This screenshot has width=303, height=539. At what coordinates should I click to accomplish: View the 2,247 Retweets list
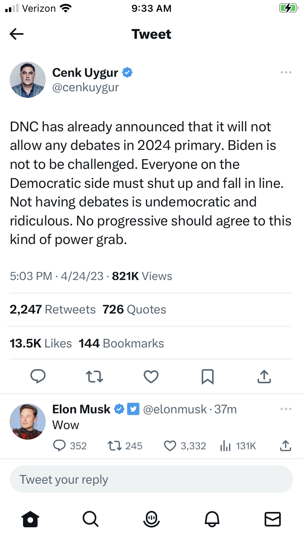[x=53, y=310]
